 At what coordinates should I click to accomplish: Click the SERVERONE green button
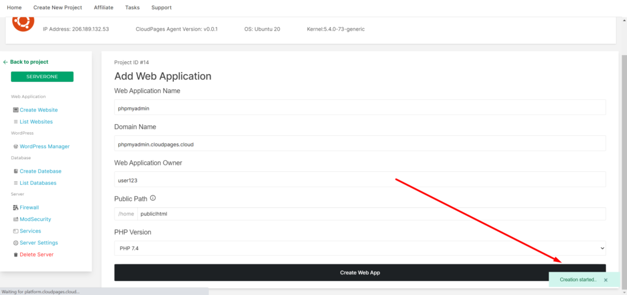pyautogui.click(x=42, y=77)
